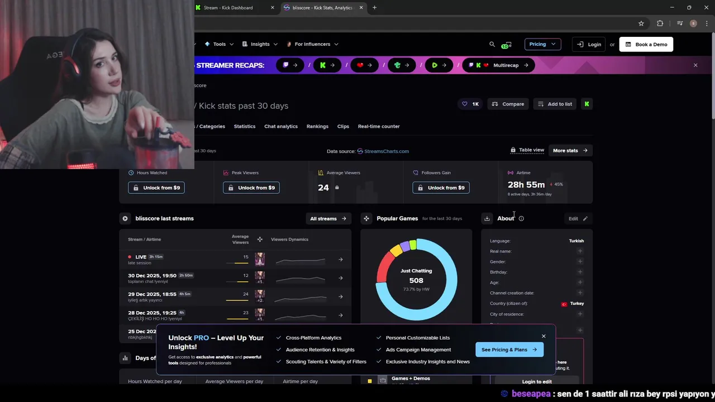
Task: Open the 29 Dec 2025 stream arrow
Action: [x=341, y=296]
